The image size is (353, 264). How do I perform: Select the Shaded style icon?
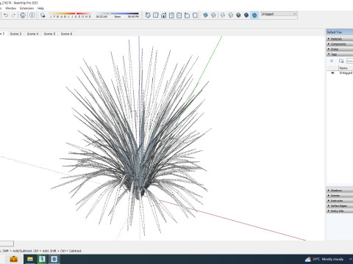(x=238, y=15)
